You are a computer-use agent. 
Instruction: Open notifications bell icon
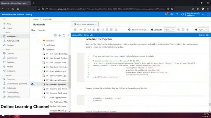pyautogui.click(x=166, y=14)
